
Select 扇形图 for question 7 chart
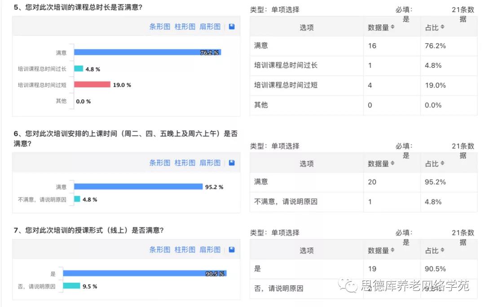210,250
